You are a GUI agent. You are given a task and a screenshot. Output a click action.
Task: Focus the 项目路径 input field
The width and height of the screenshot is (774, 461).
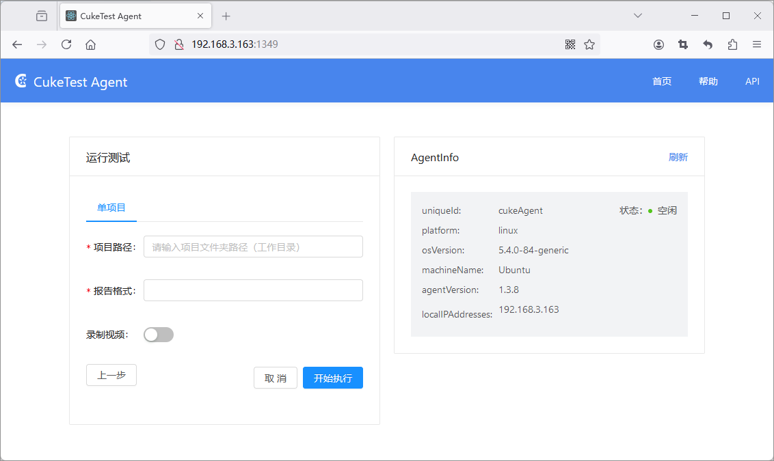(x=253, y=247)
